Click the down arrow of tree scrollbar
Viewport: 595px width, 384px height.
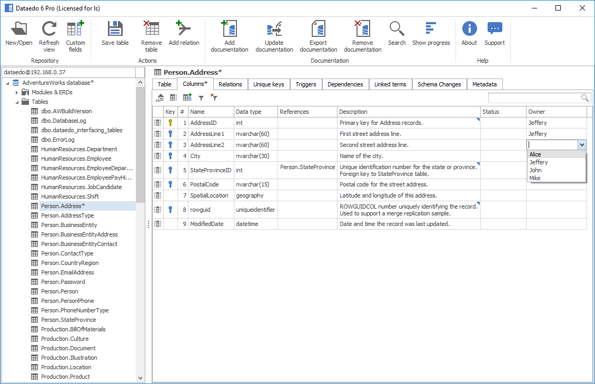[x=140, y=378]
